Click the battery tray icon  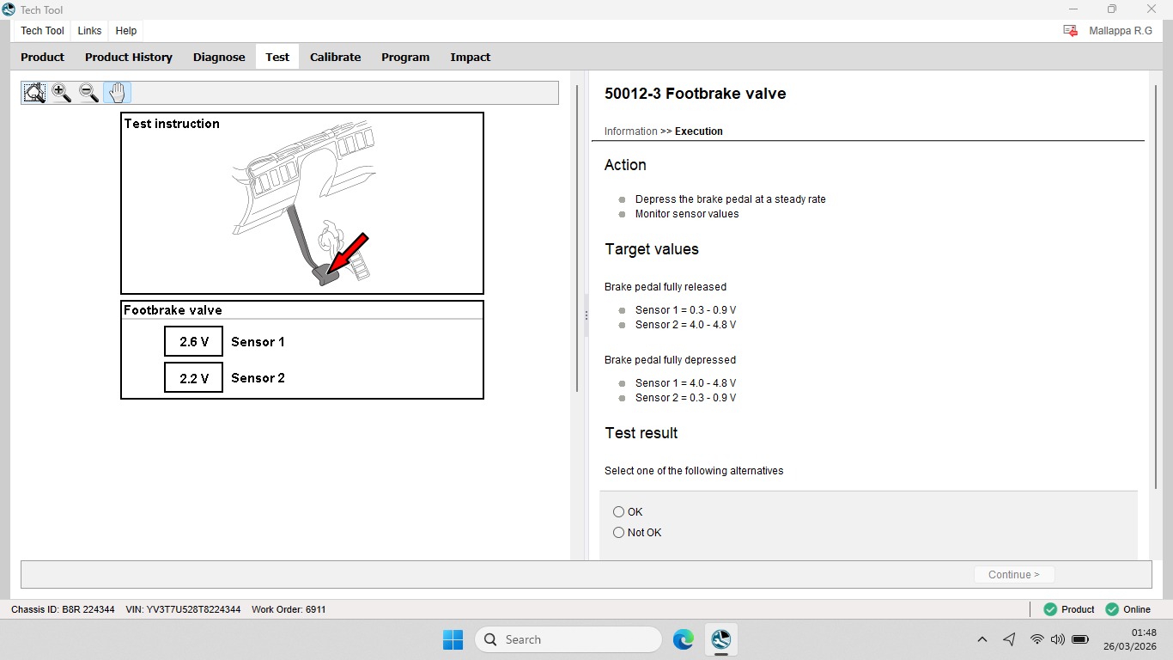pyautogui.click(x=1080, y=639)
